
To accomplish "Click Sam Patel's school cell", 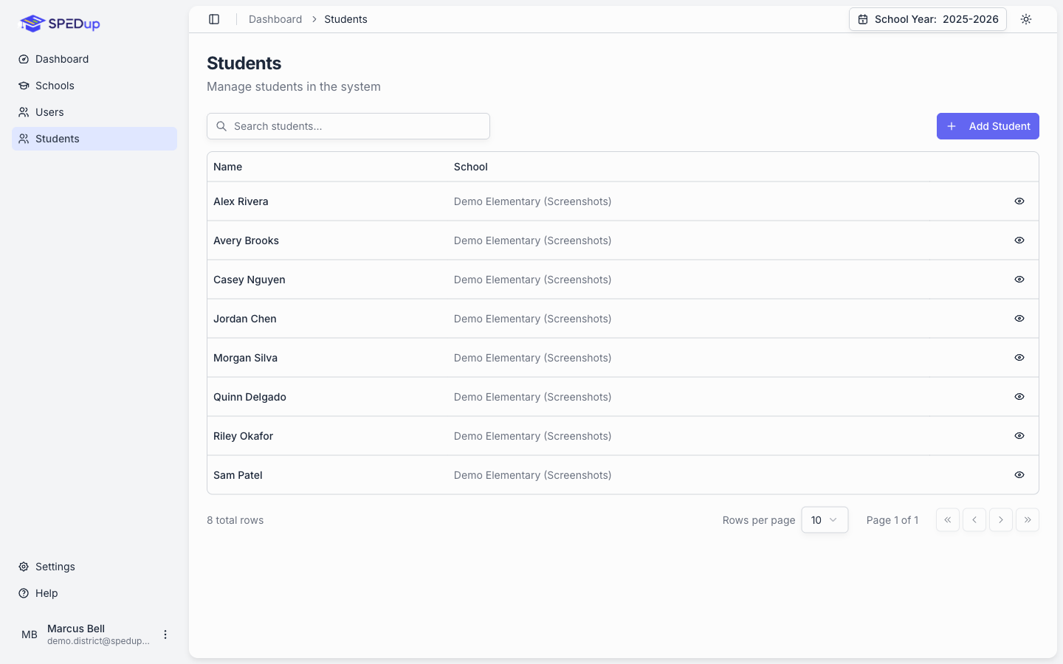I will [532, 475].
